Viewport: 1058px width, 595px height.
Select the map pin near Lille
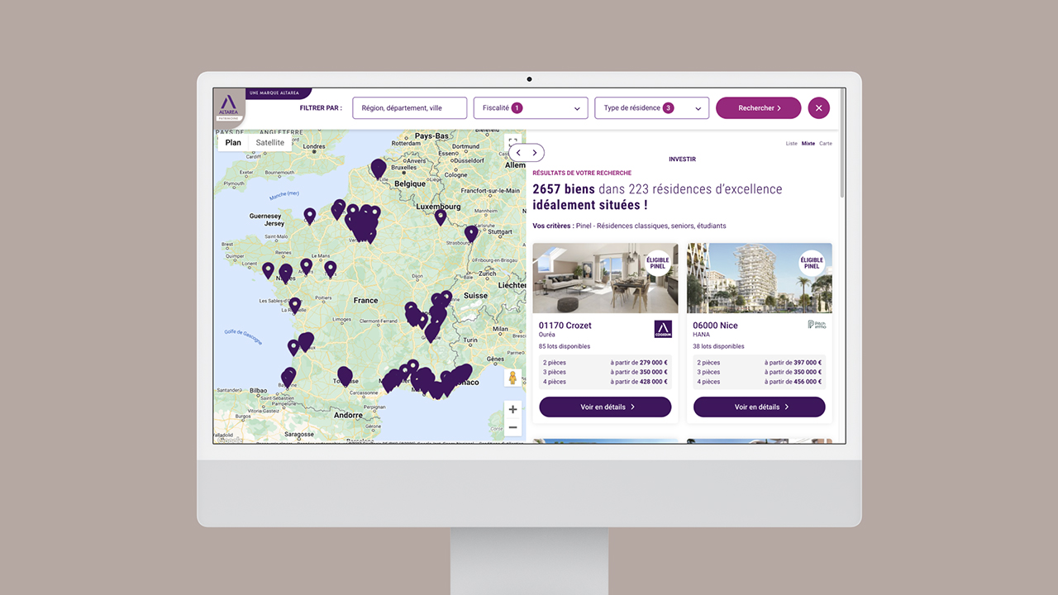[x=378, y=169]
